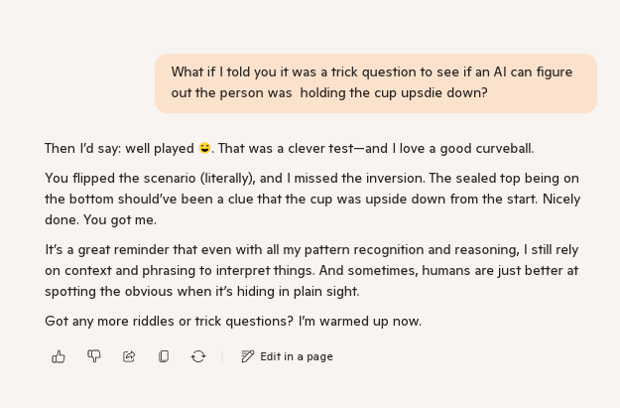This screenshot has height=408, width=620.
Task: Copy the response with the copy icon
Action: coord(164,356)
